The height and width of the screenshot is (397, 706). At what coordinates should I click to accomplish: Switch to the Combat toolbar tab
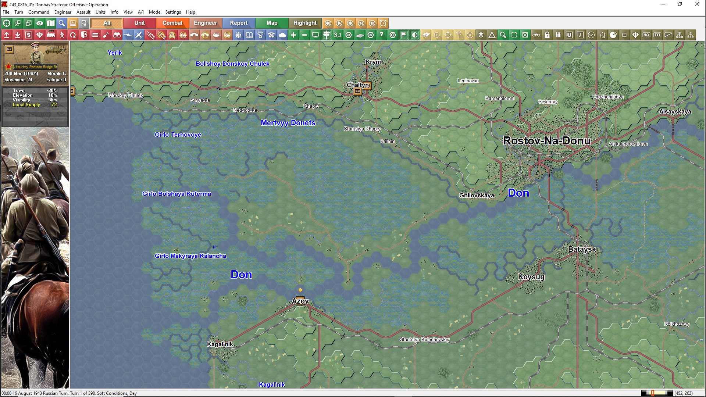coord(172,23)
